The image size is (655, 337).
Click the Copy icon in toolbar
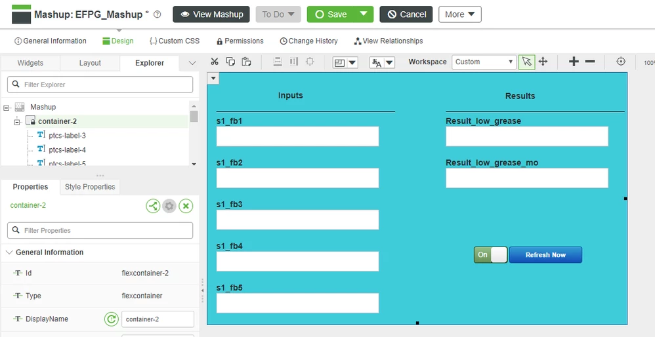(x=230, y=62)
